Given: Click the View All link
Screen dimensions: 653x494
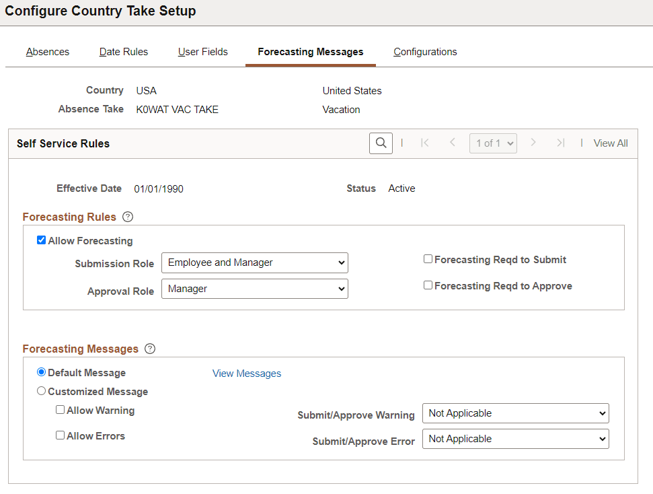Looking at the screenshot, I should 610,143.
